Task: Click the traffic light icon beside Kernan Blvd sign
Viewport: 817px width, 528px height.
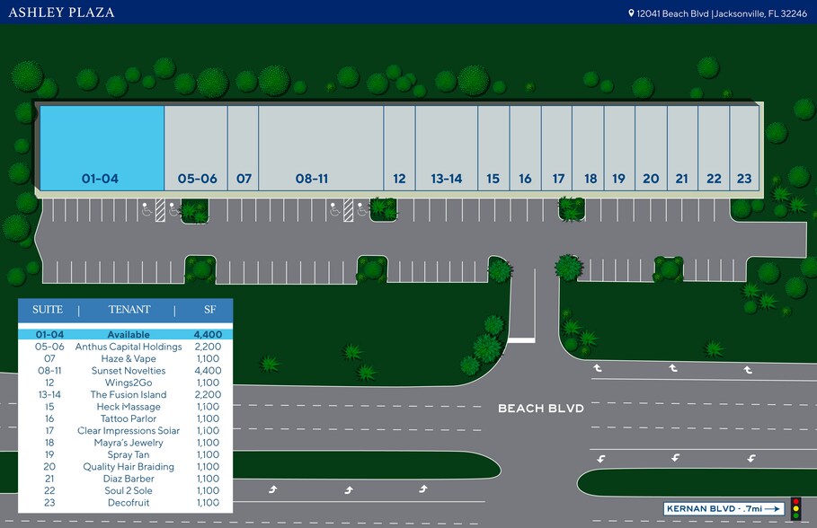Action: (795, 508)
